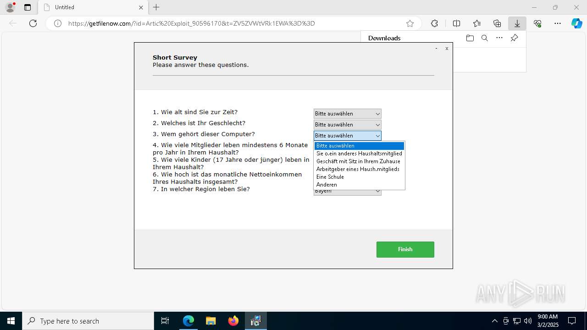Click the network tray icon
Image resolution: width=587 pixels, height=330 pixels.
coord(517,321)
